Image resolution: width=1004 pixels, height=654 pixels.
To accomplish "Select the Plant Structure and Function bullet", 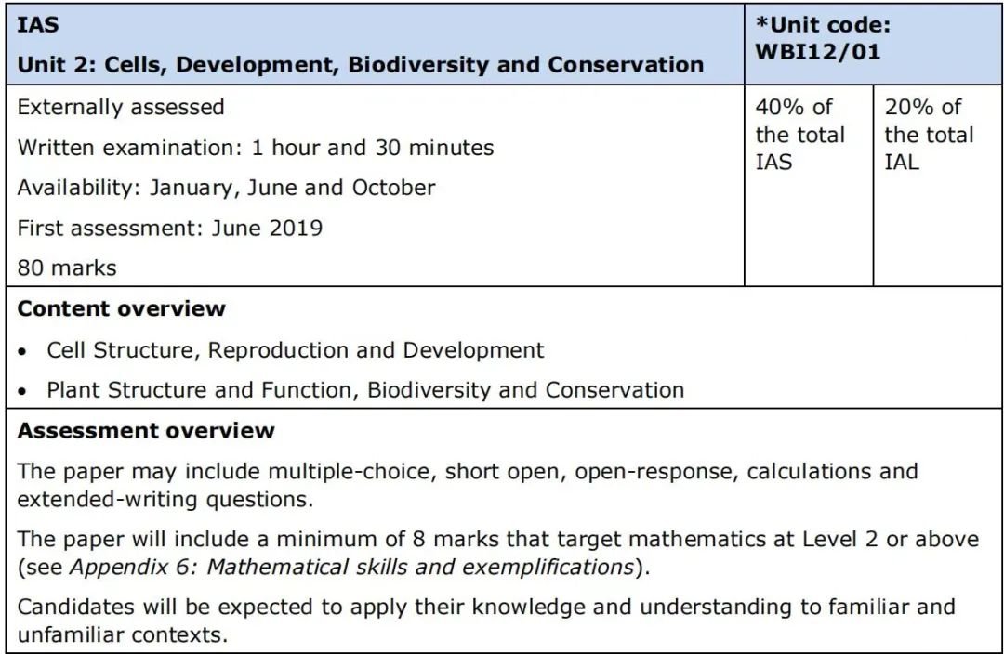I will 365,390.
